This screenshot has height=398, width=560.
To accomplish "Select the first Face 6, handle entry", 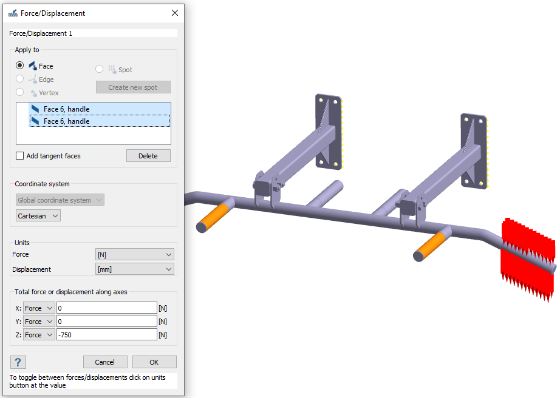I will [x=66, y=109].
